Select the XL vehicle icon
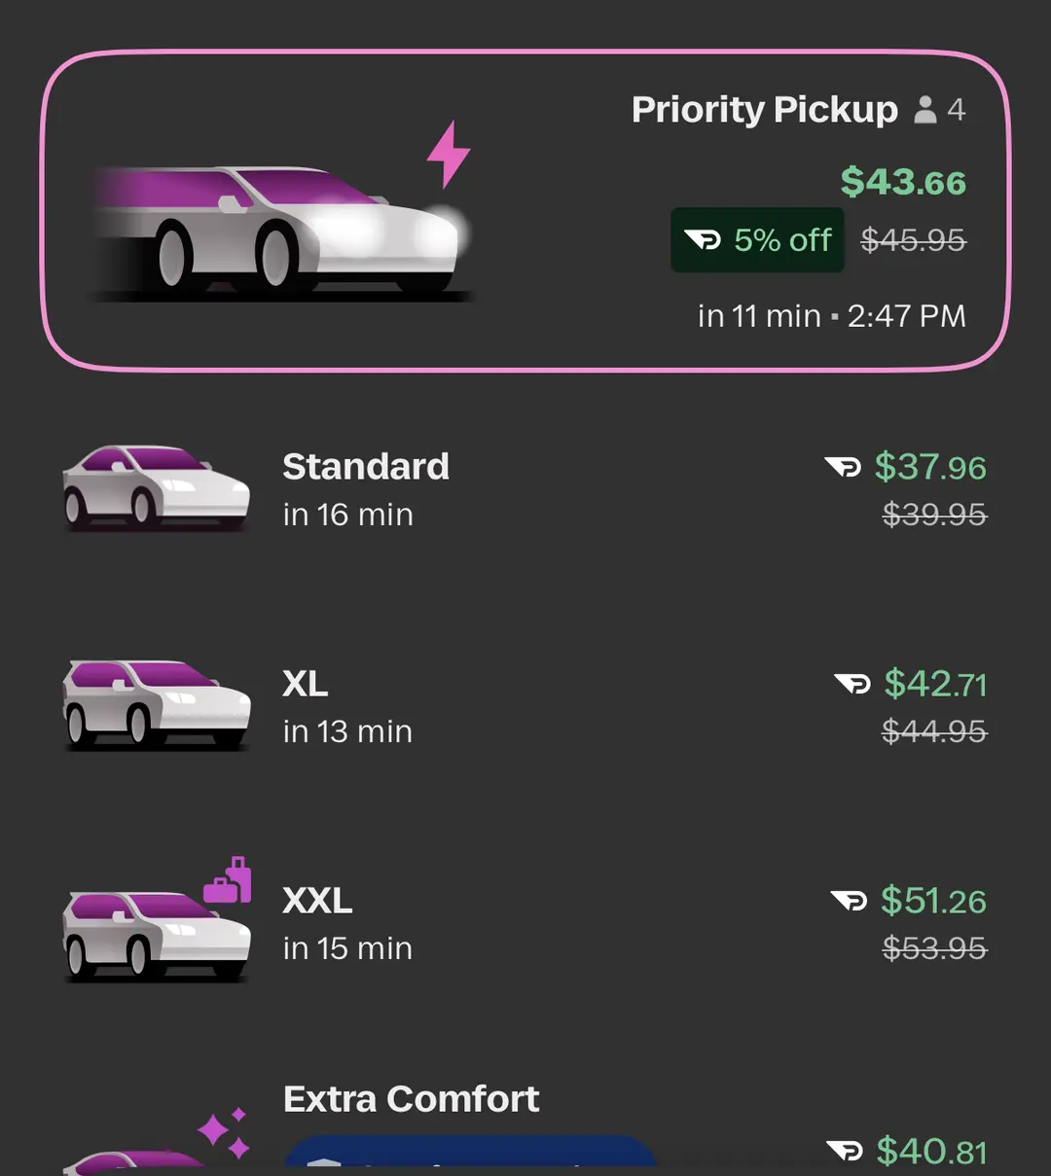This screenshot has height=1176, width=1051. point(157,705)
